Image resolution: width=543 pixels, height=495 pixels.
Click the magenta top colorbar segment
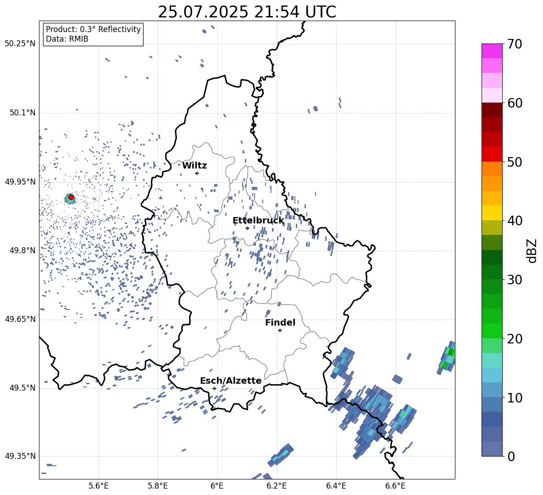pos(492,51)
